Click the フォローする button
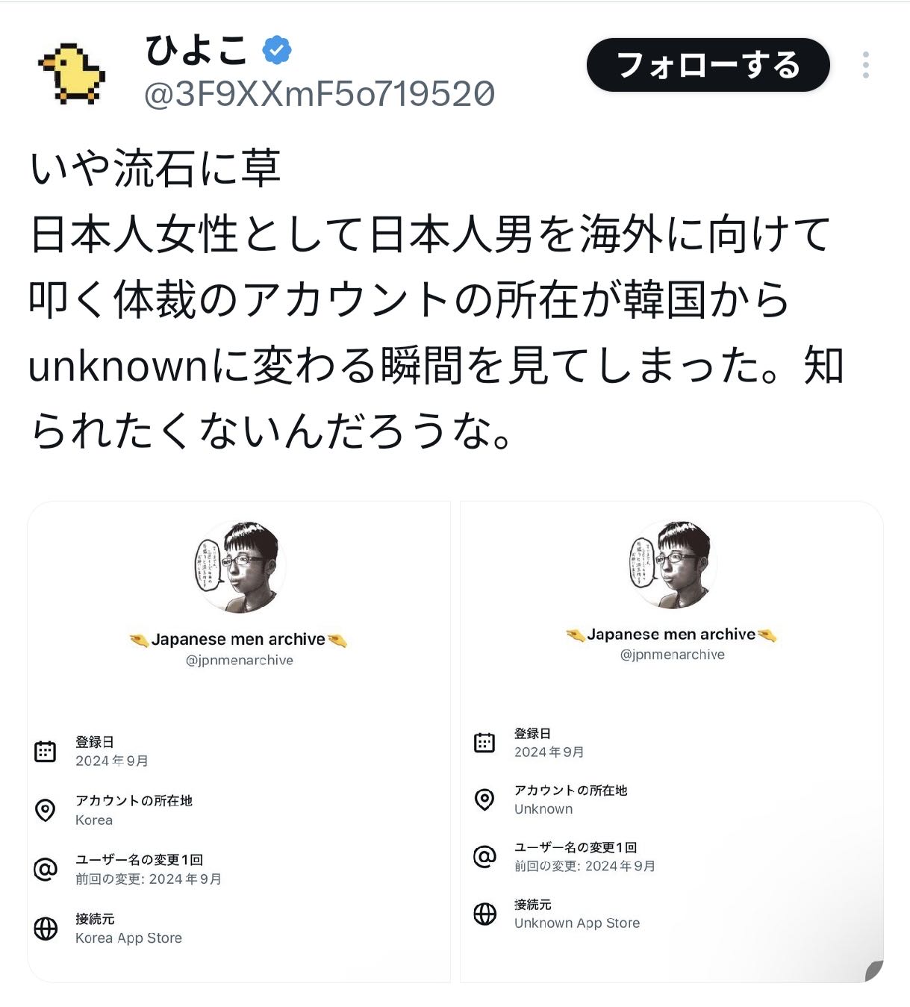Screen dimensions: 910x1007 708,65
